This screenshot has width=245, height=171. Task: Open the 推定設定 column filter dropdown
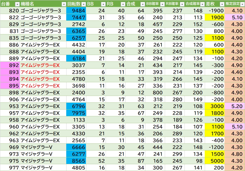[x=242, y=4]
